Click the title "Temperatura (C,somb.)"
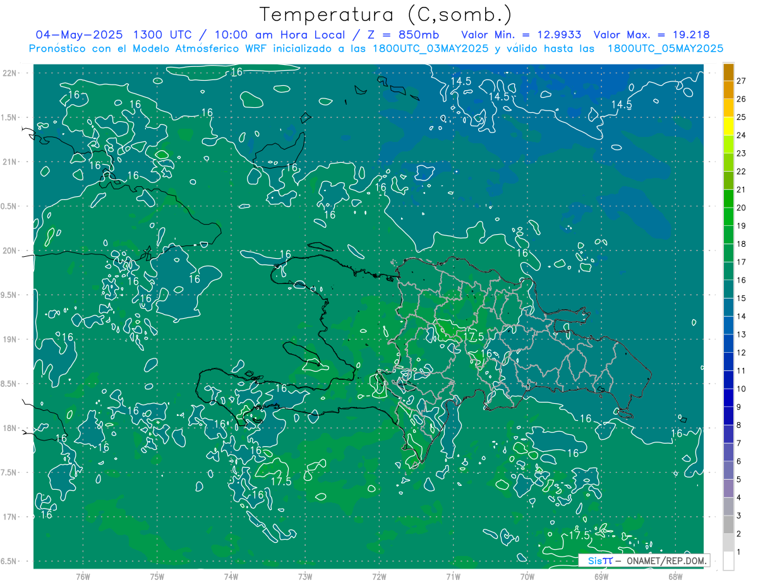The image size is (758, 585). click(386, 15)
